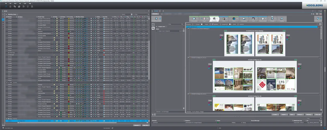Viewport: 327px width, 130px height.
Task: Collapse the LG074014 root tree row
Action: tap(187, 27)
